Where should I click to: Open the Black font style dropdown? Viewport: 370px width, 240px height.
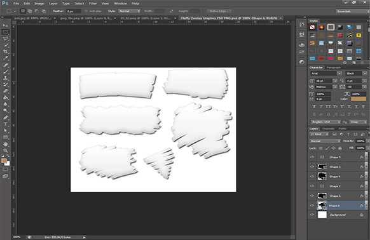356,74
